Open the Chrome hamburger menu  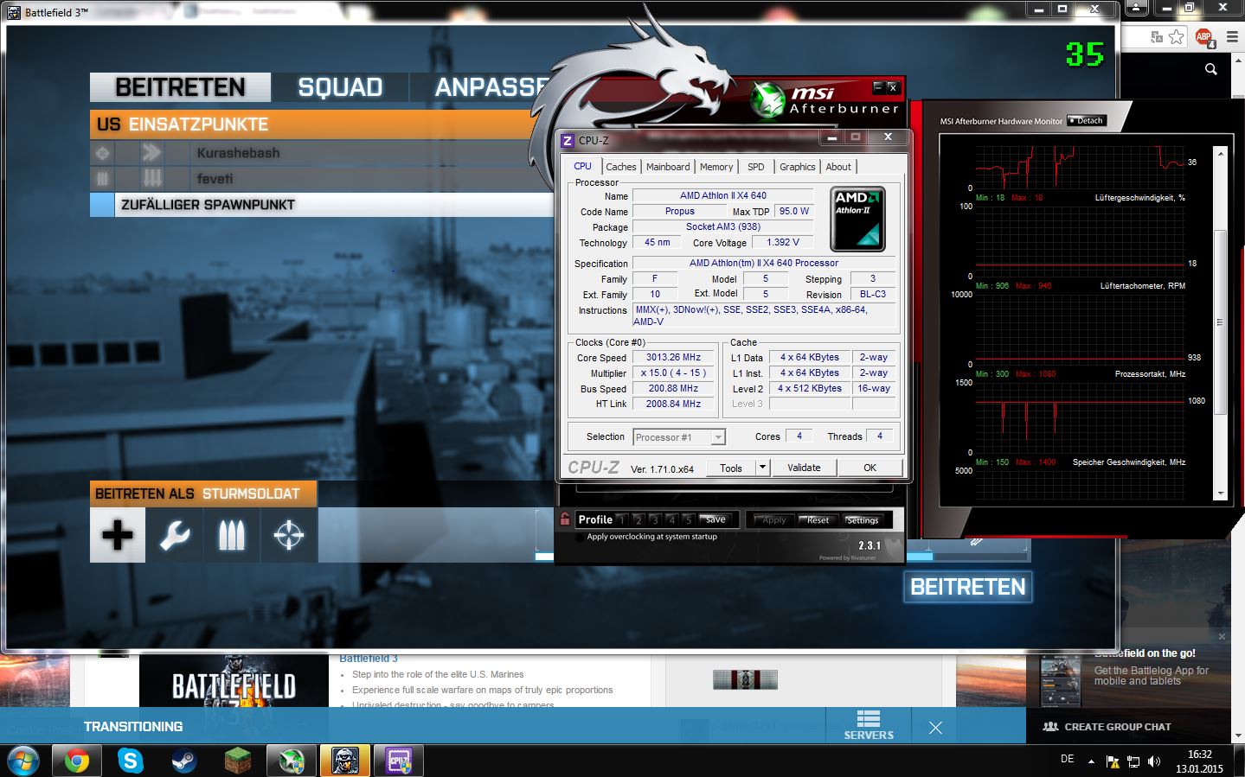pyautogui.click(x=1231, y=37)
